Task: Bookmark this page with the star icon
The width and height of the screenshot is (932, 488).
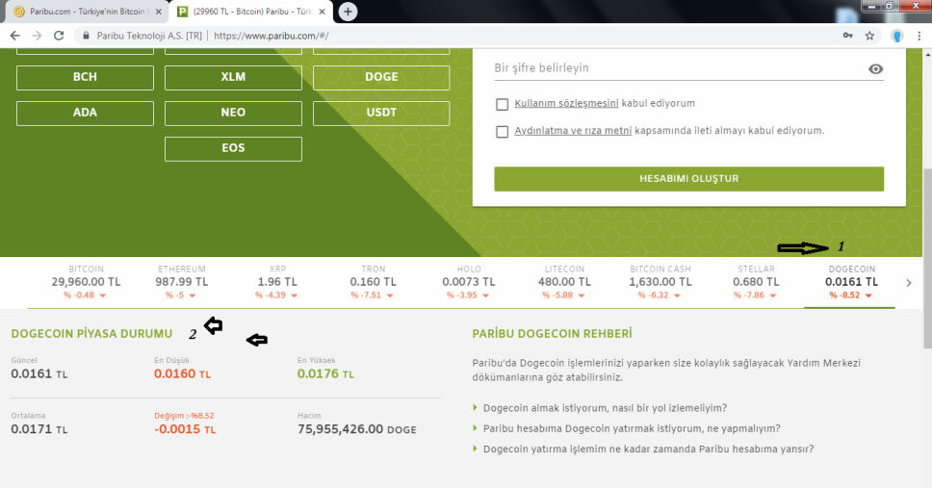Action: click(869, 36)
